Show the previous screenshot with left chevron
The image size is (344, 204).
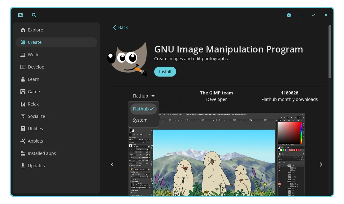[x=112, y=164]
